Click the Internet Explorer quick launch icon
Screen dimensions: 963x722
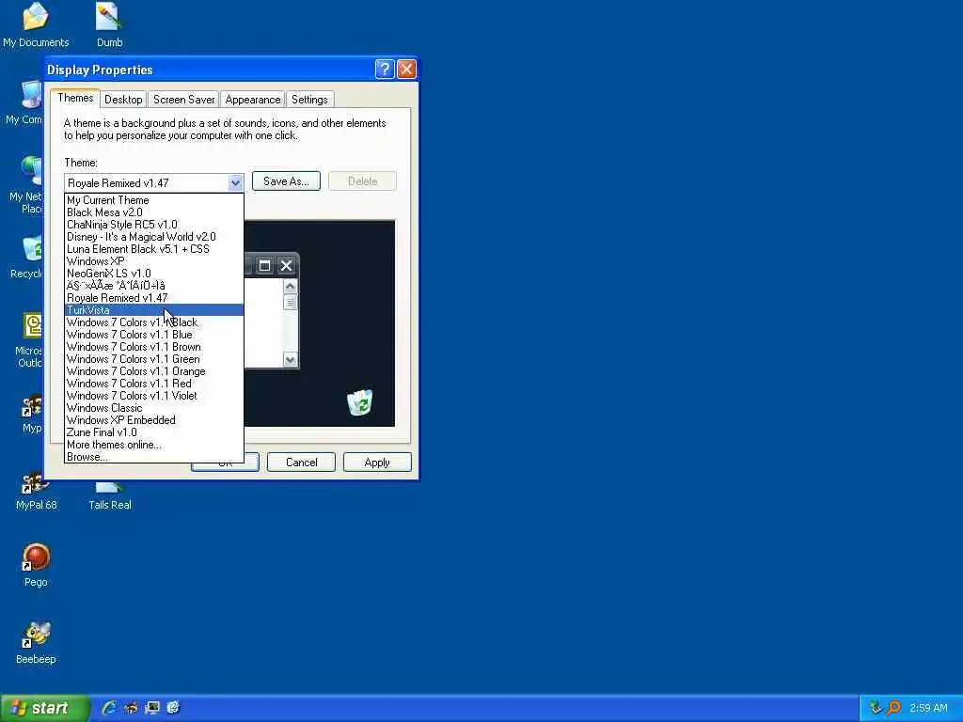tap(109, 708)
